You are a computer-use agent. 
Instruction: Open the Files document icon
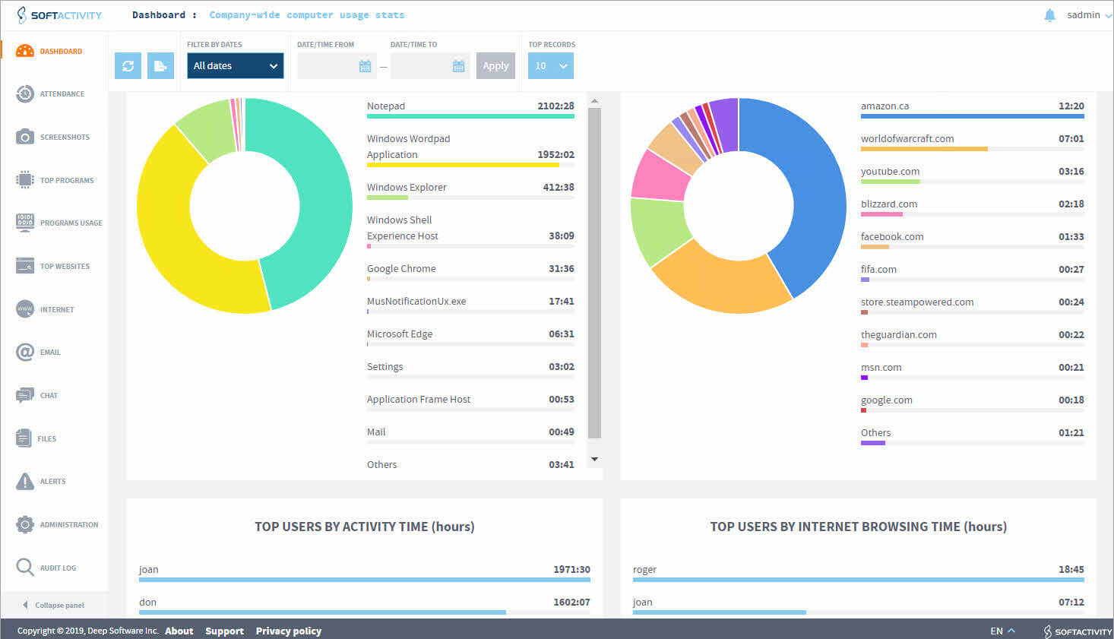24,438
